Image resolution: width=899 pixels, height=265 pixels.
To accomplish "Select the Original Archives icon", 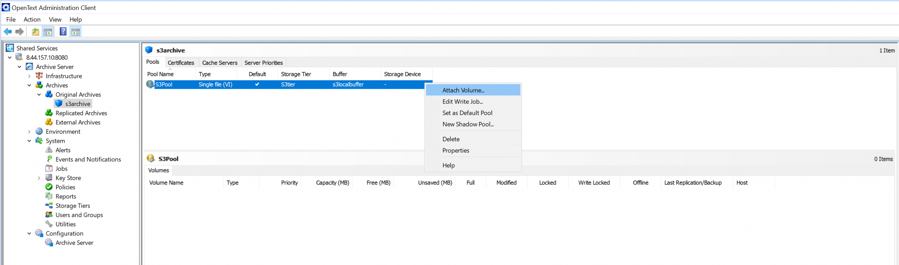I will [x=49, y=94].
